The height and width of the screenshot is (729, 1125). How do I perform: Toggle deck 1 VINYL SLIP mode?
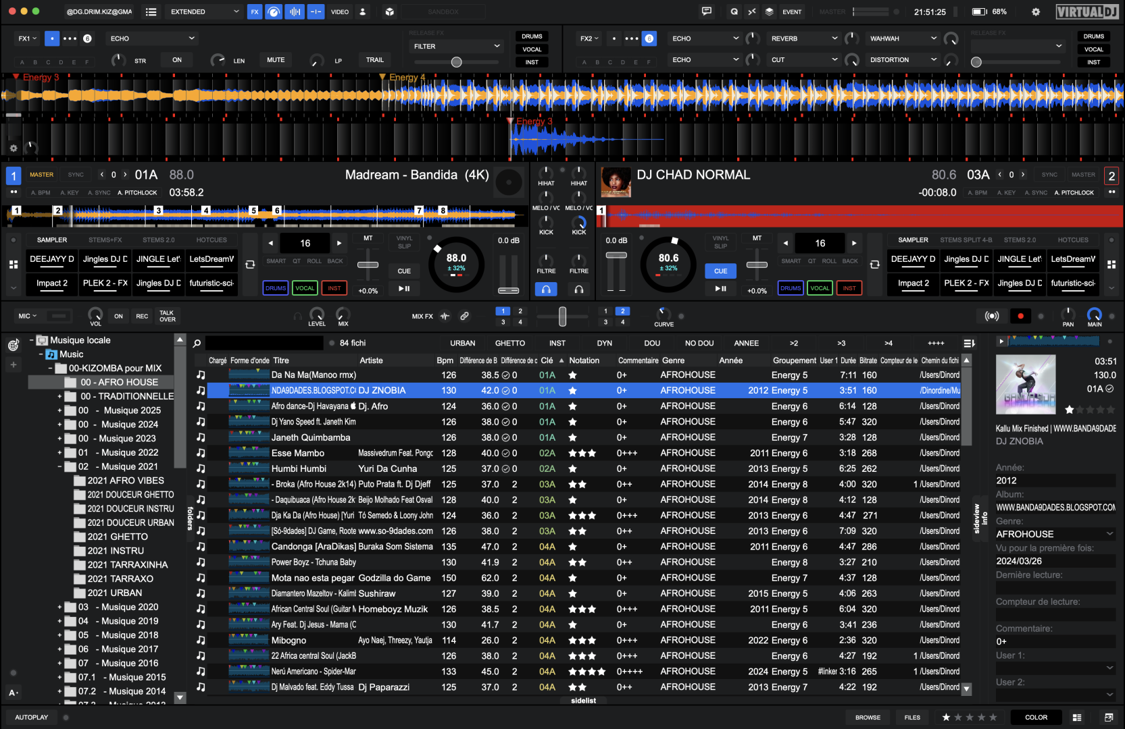click(x=404, y=242)
